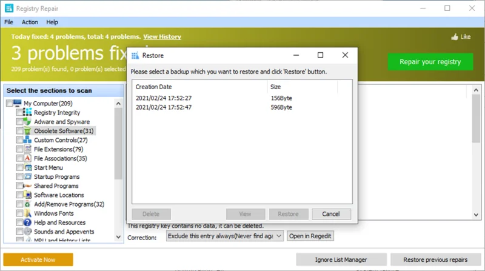The width and height of the screenshot is (485, 271).
Task: Click sections list scroll down arrow
Action: click(x=118, y=237)
